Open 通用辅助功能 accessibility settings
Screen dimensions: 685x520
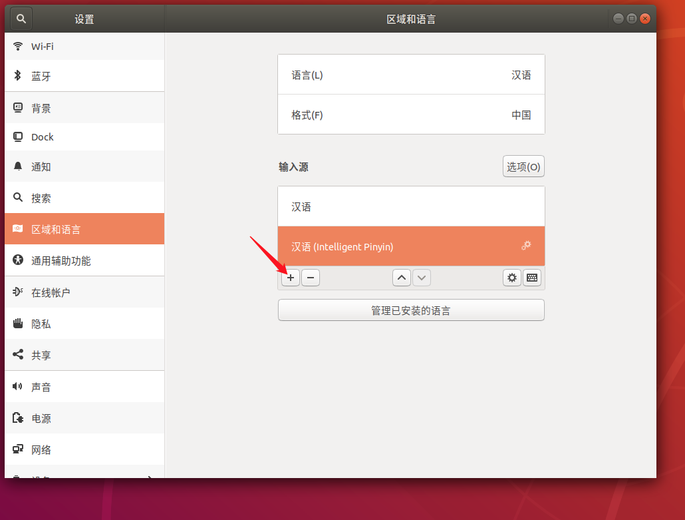84,260
